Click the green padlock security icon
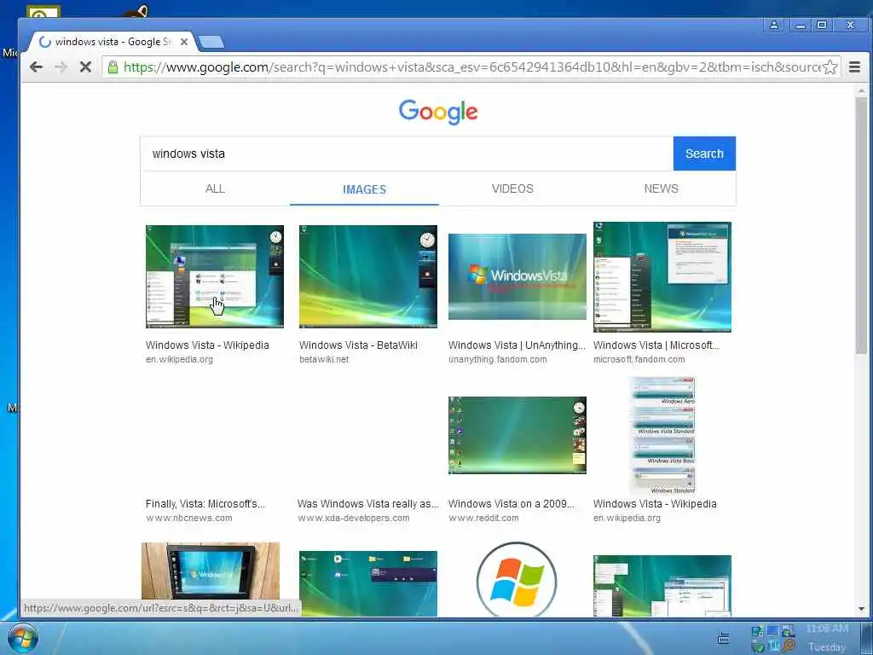Image resolution: width=873 pixels, height=655 pixels. (113, 67)
